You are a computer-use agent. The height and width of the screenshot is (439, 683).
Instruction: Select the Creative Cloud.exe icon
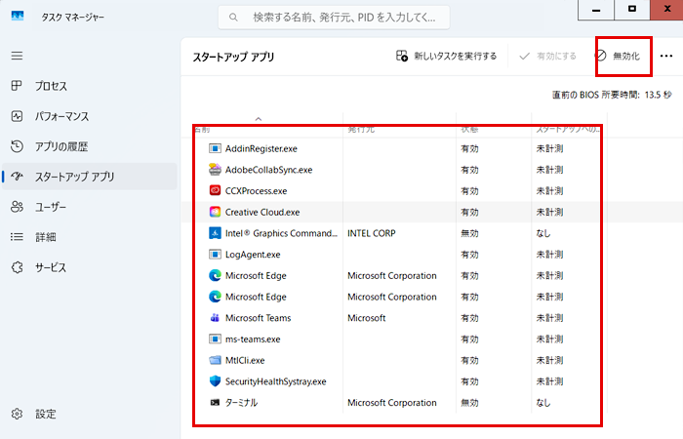[215, 212]
